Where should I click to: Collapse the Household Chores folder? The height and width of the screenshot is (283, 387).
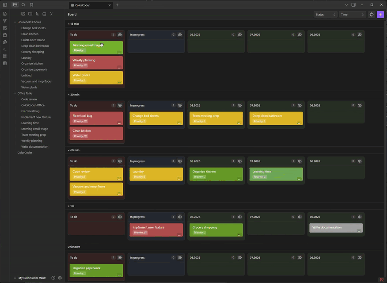click(x=15, y=22)
